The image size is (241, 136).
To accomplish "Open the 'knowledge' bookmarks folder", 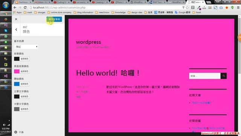I will pyautogui.click(x=118, y=12).
